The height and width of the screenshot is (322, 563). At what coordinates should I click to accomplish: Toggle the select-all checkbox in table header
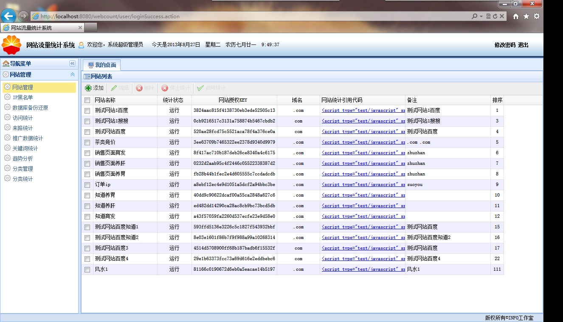(x=87, y=100)
